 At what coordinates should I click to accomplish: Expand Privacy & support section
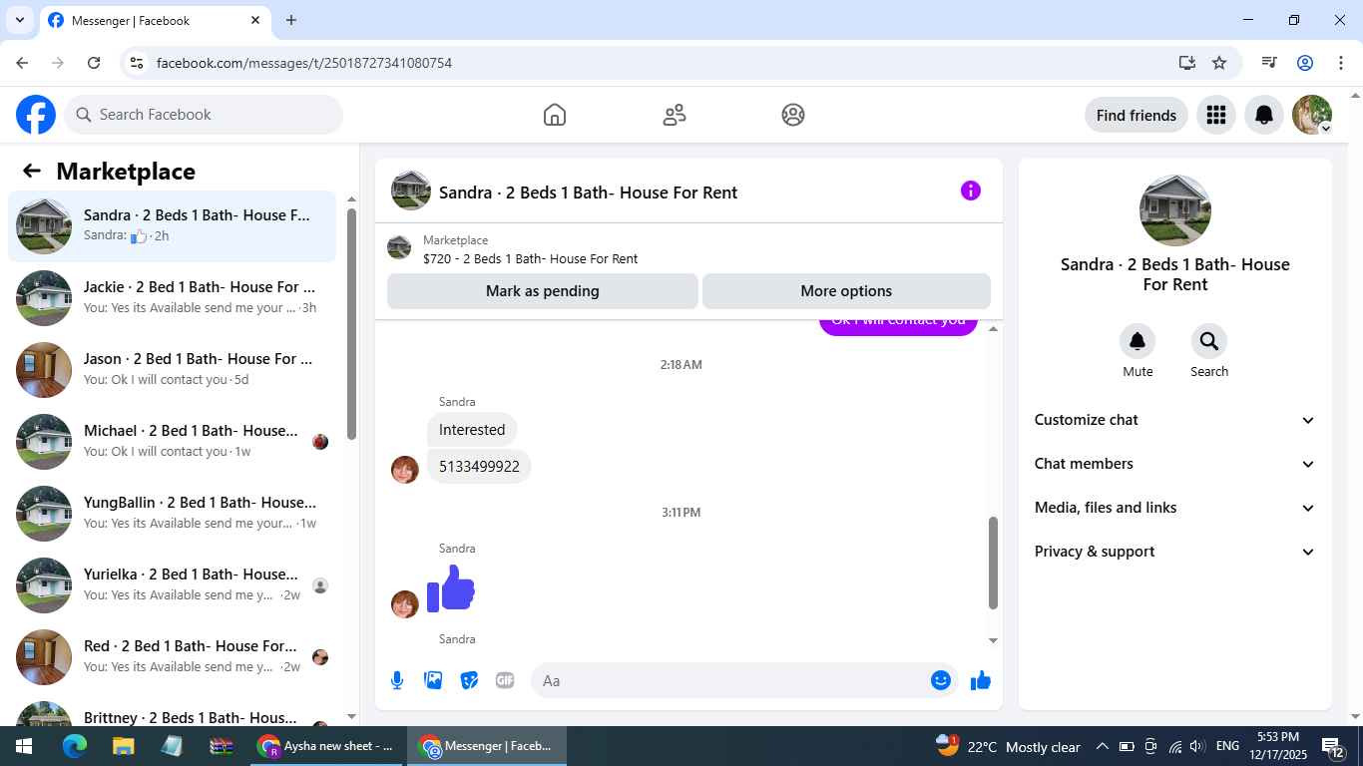[x=1175, y=552]
